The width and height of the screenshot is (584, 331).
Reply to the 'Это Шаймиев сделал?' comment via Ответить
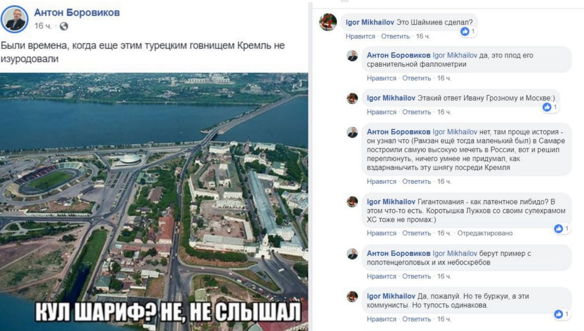pos(396,36)
